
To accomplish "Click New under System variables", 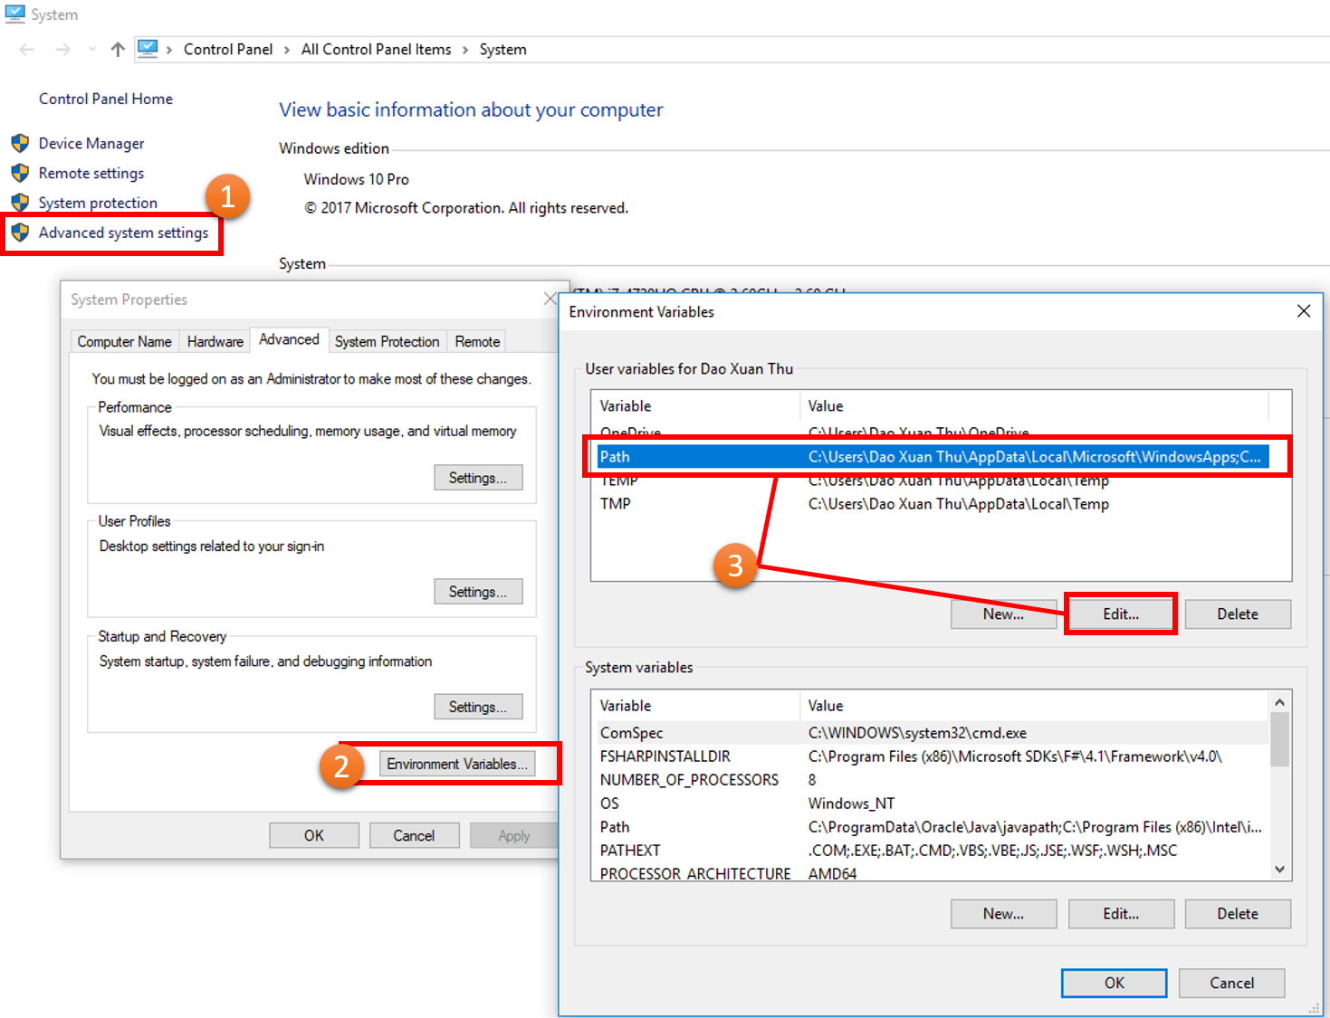I will [1003, 914].
